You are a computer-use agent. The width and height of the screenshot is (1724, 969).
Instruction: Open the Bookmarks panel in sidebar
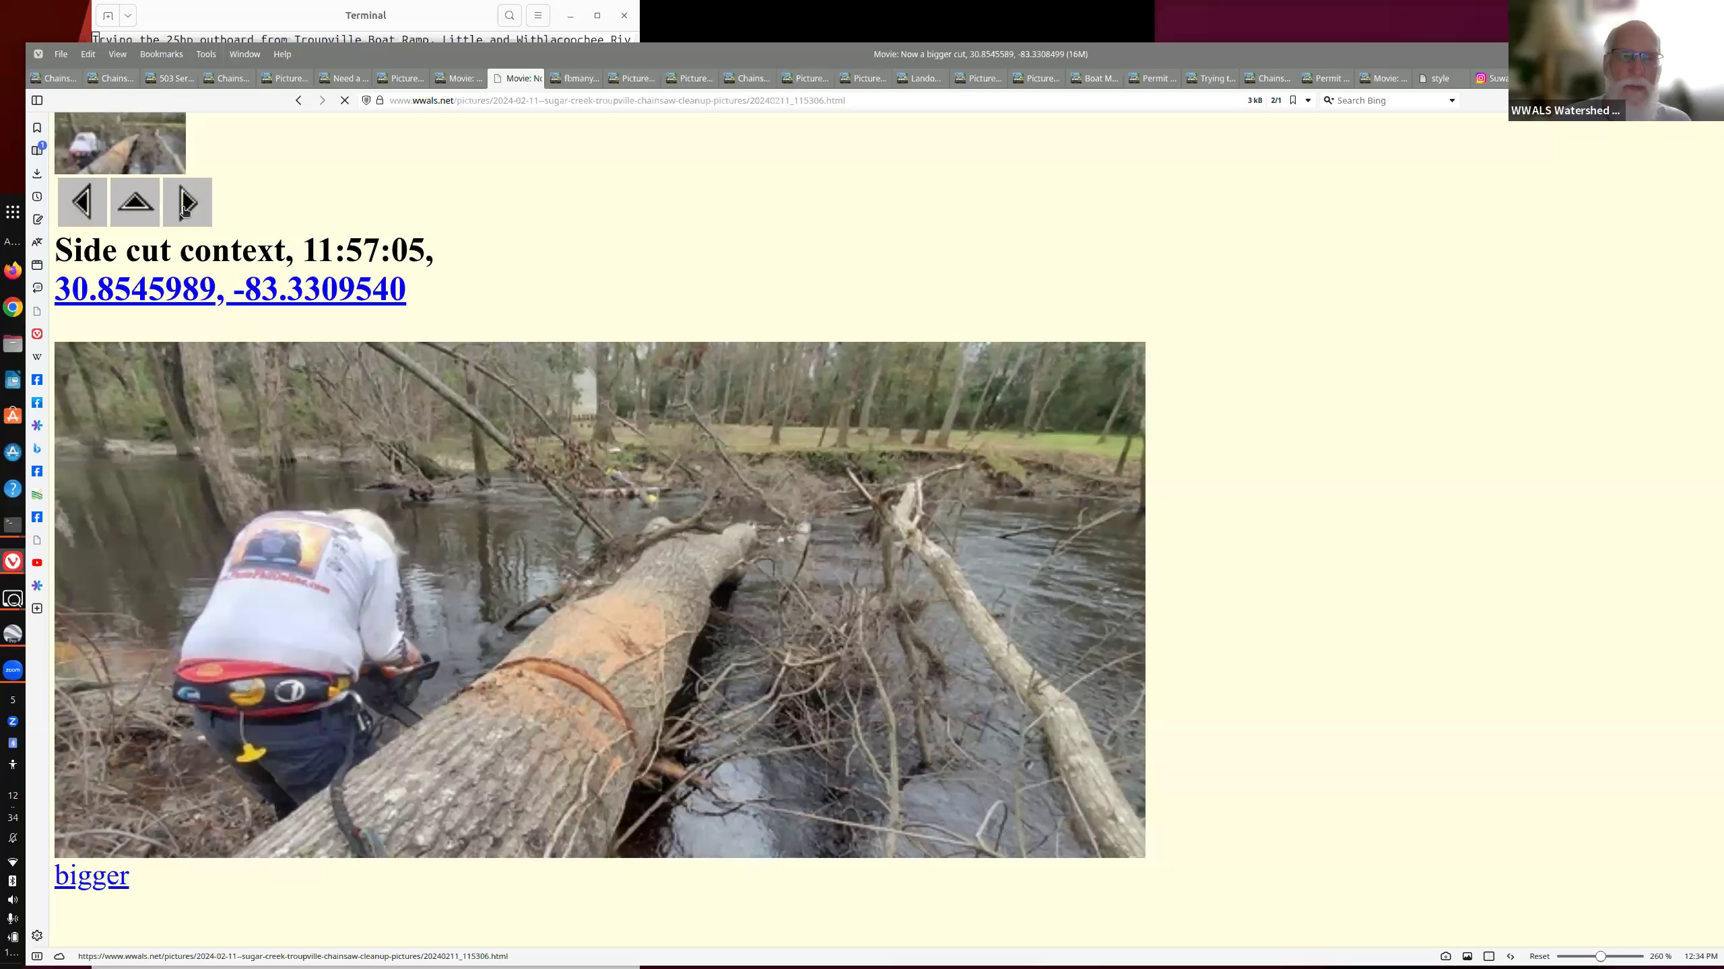click(37, 128)
